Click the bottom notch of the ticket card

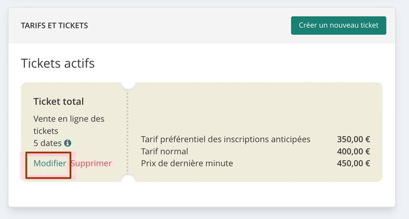(x=128, y=178)
